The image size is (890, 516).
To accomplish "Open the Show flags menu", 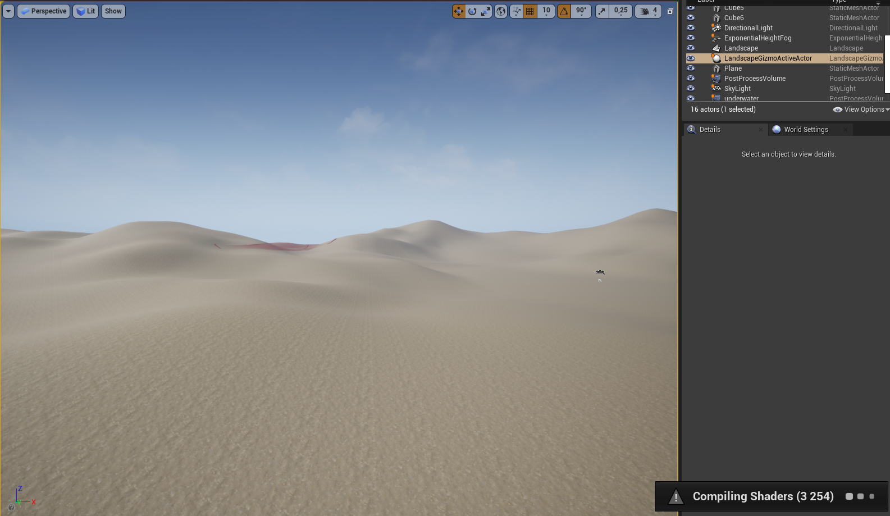I will [x=113, y=11].
